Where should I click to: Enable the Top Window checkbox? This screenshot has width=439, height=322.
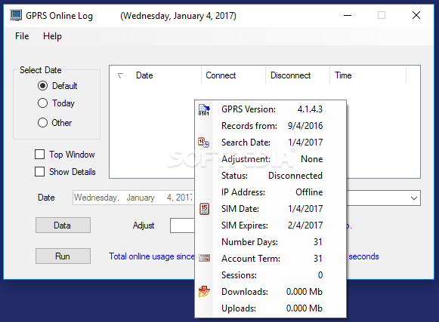coord(39,155)
